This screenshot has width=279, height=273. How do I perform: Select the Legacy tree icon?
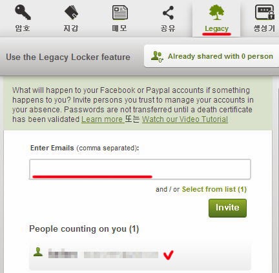[216, 12]
